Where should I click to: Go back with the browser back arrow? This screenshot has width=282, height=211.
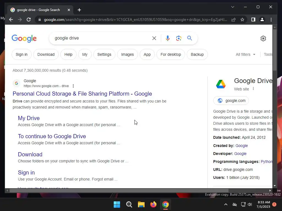pos(11,20)
